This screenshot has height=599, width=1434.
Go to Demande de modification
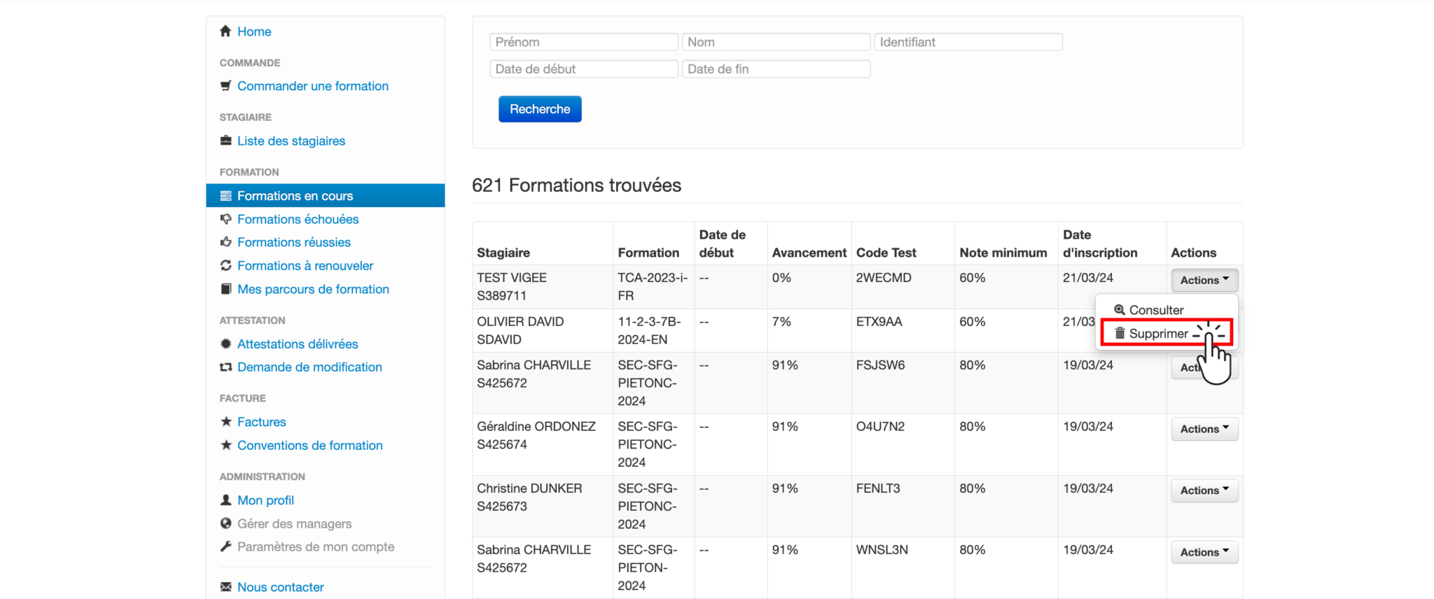pos(309,367)
